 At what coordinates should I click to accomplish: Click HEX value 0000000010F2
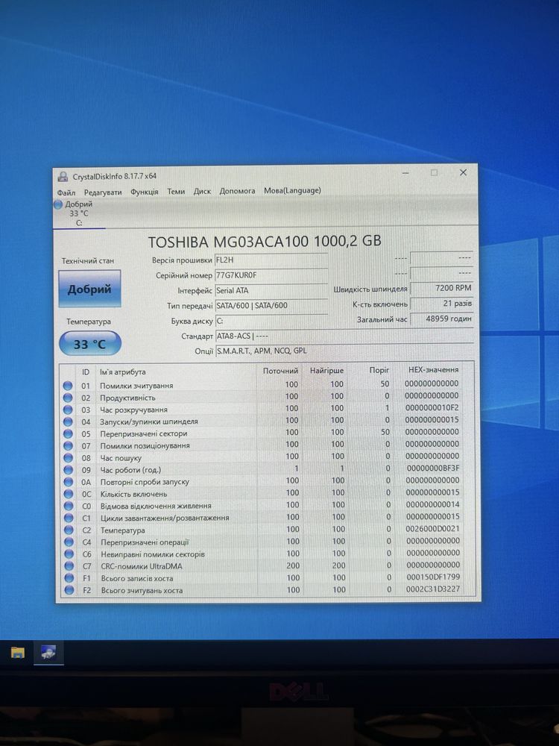point(432,408)
